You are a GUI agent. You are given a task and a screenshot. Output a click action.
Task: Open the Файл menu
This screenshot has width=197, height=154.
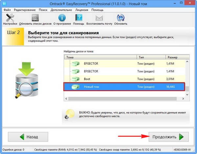[7, 10]
